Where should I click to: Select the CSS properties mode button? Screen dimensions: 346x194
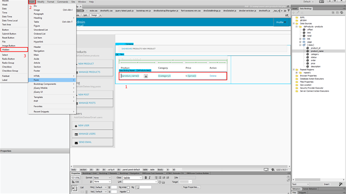(x=76, y=182)
